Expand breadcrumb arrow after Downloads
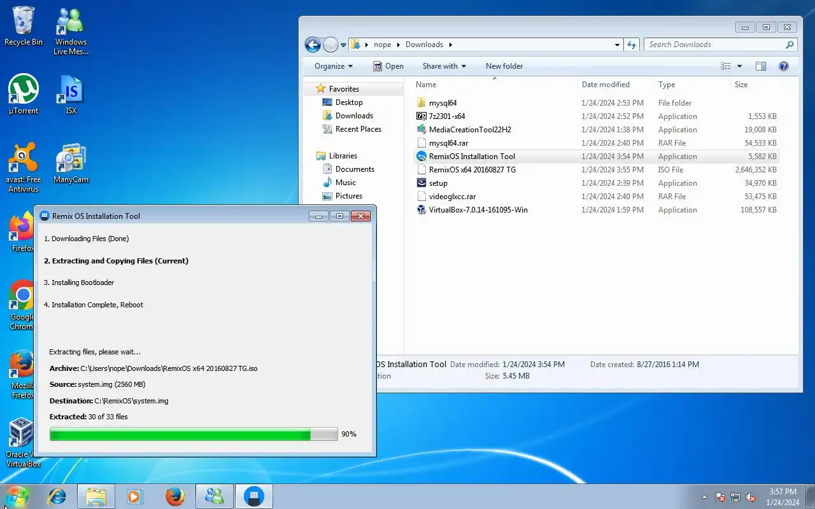 point(450,45)
